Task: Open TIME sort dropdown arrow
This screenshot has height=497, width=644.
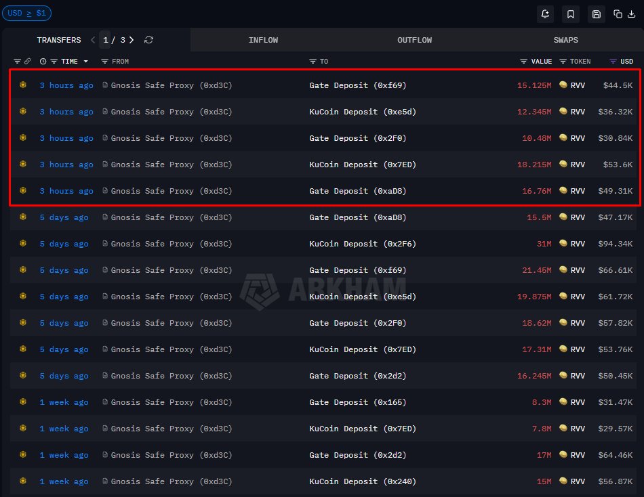Action: click(x=86, y=61)
